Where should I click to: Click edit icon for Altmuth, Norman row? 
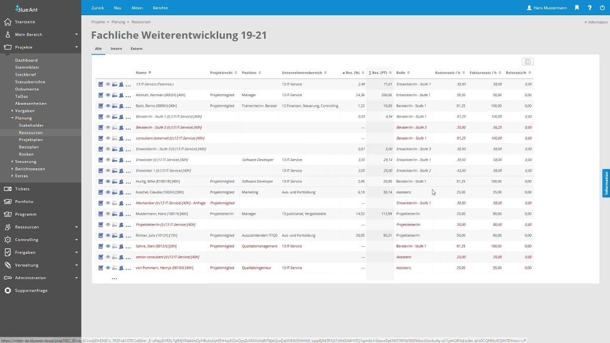[x=101, y=95]
